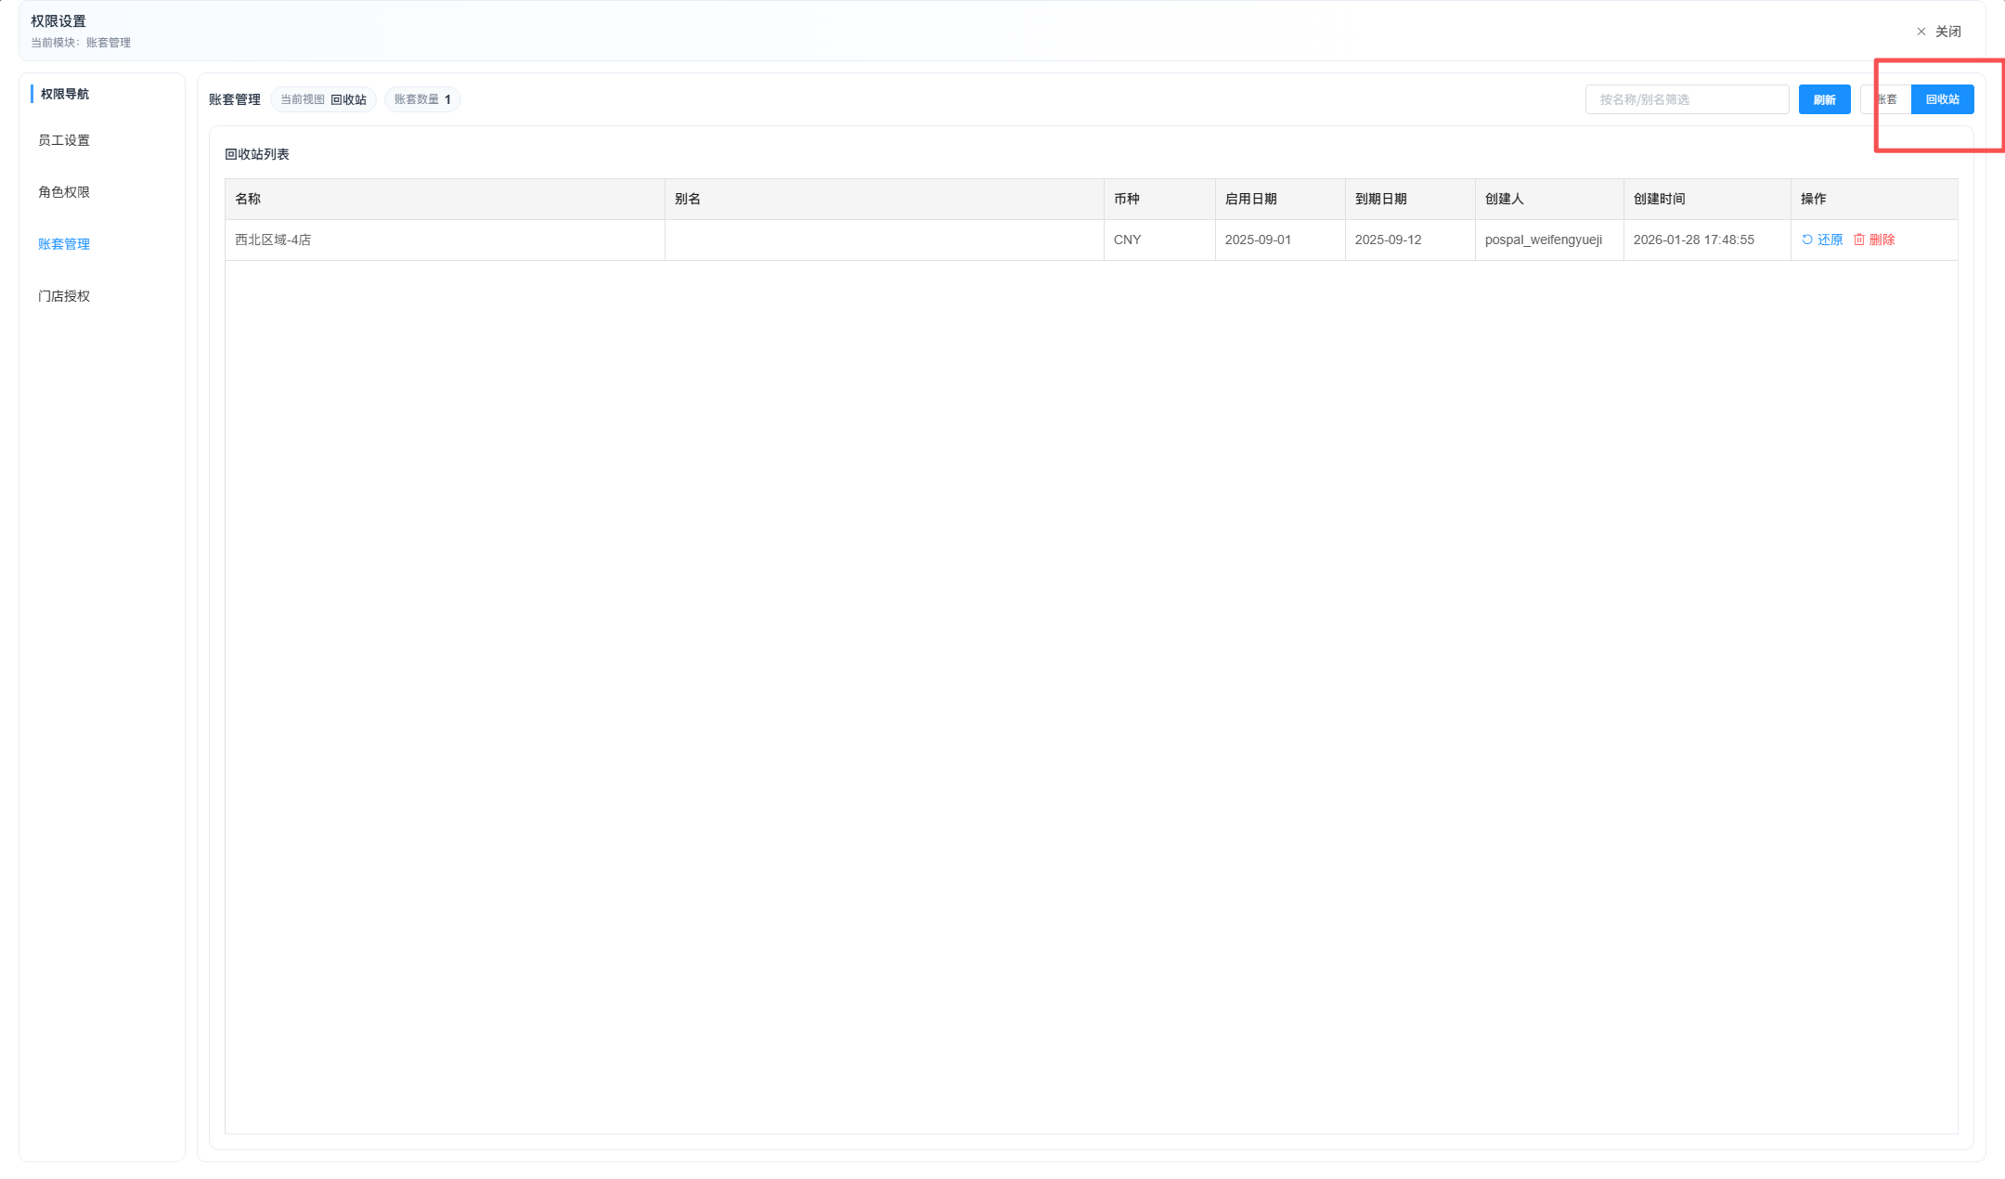The width and height of the screenshot is (2005, 1179).
Task: Click the 当前视图 回收站 badge
Action: [323, 99]
